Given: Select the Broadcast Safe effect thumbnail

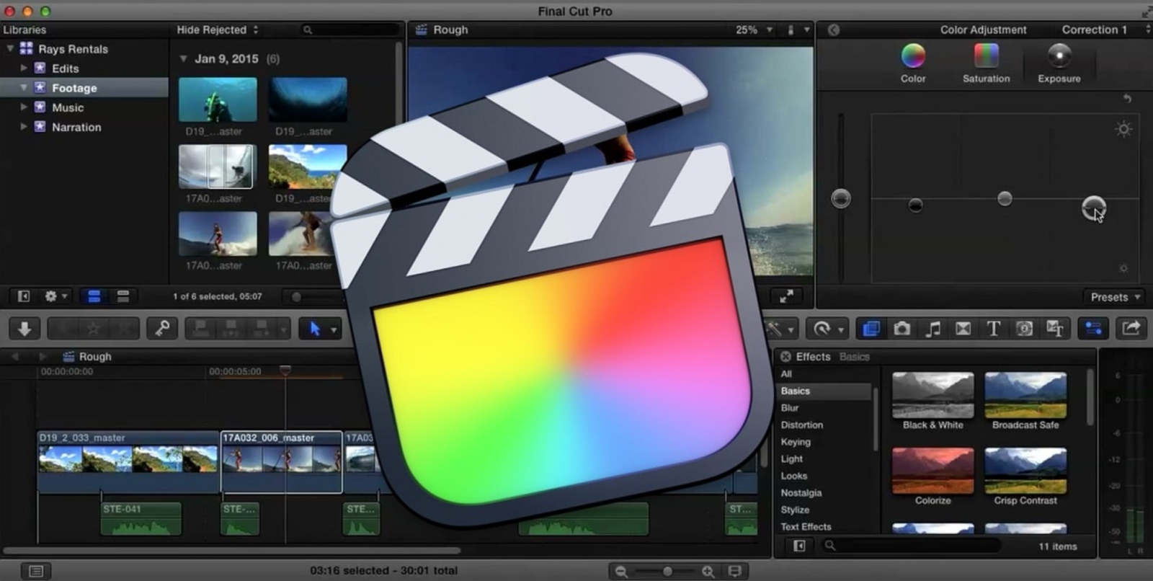Looking at the screenshot, I should pyautogui.click(x=1025, y=395).
